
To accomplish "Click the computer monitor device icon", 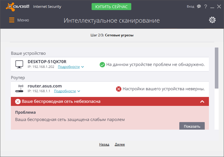I will (19, 64).
